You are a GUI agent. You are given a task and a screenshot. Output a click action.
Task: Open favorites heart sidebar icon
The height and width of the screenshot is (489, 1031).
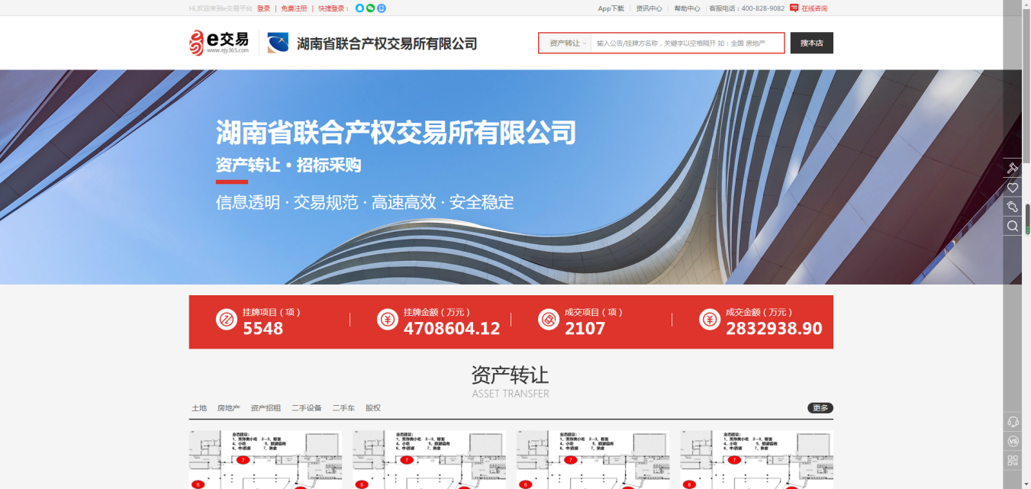pyautogui.click(x=1013, y=188)
